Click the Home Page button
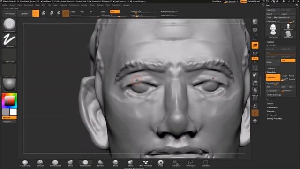300x169 pixels. pos(9,14)
